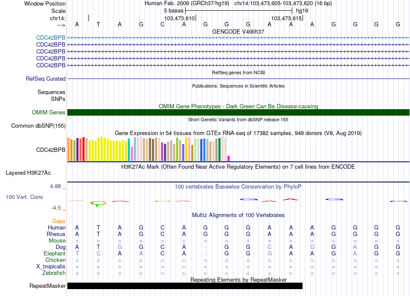410x296 pixels.
Task: Click the GTEx Gene Expression track title
Action: coord(238,133)
